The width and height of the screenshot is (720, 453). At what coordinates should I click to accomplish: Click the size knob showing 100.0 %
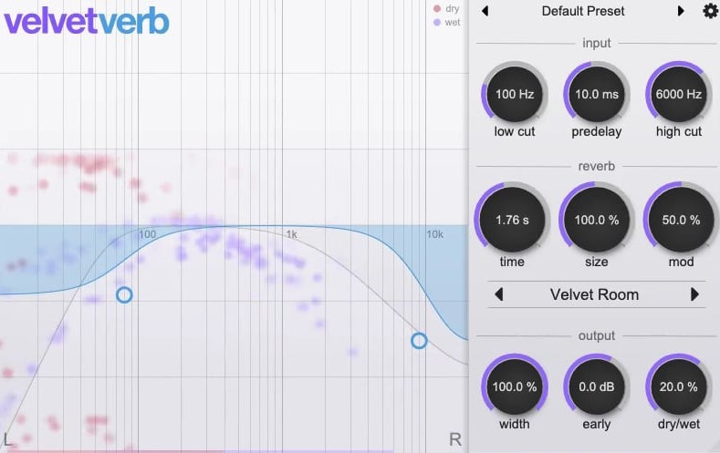597,220
